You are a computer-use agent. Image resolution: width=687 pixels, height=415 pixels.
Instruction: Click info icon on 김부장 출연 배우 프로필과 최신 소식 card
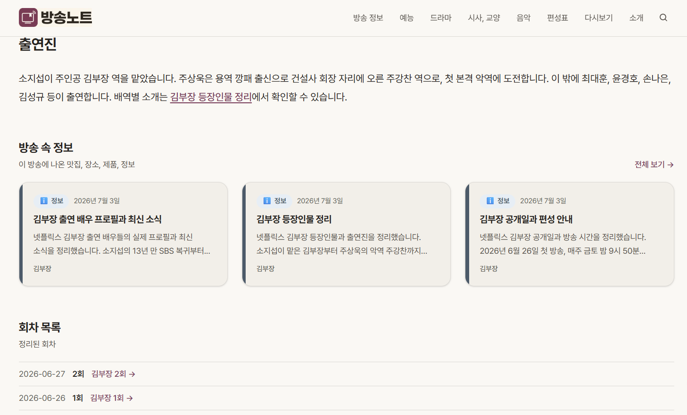click(44, 201)
